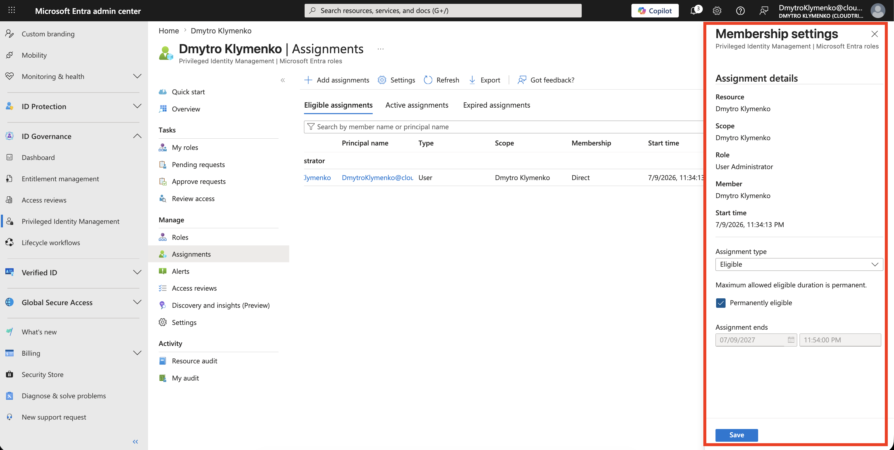Save the membership settings

(x=737, y=435)
